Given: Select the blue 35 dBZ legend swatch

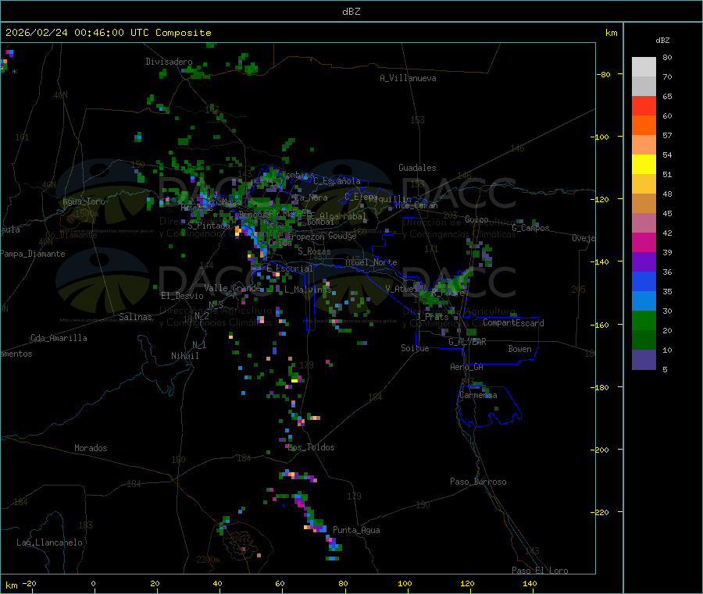Looking at the screenshot, I should (644, 281).
